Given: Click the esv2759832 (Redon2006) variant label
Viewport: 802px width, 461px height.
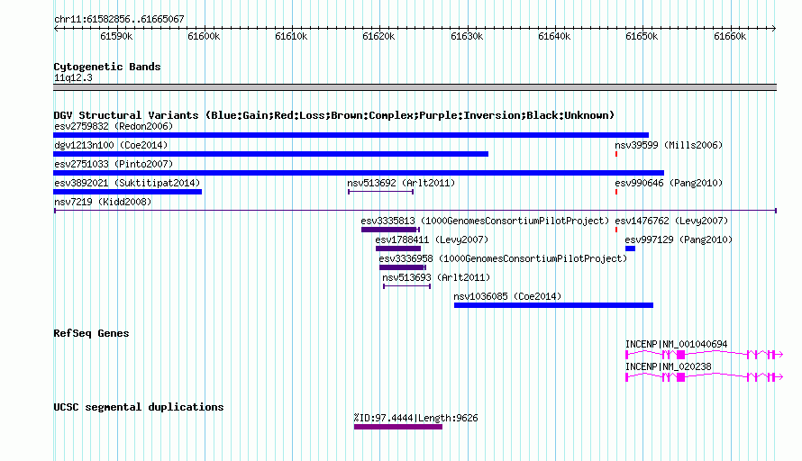Looking at the screenshot, I should pos(114,126).
